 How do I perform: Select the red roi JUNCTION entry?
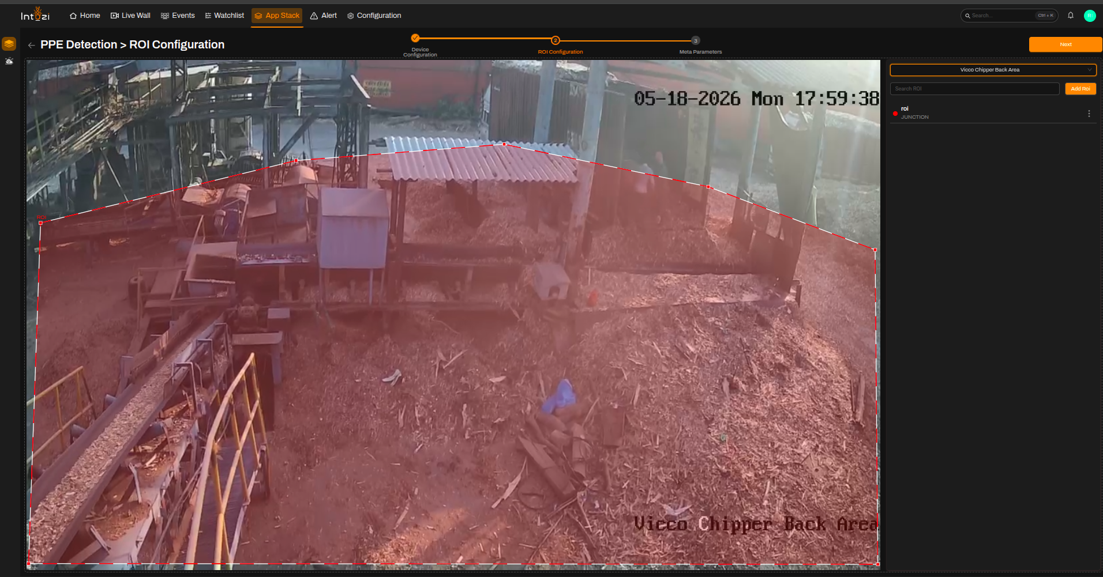(x=993, y=113)
